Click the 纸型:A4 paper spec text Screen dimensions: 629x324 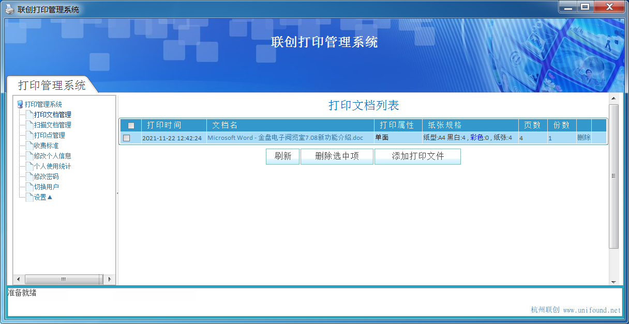point(434,138)
